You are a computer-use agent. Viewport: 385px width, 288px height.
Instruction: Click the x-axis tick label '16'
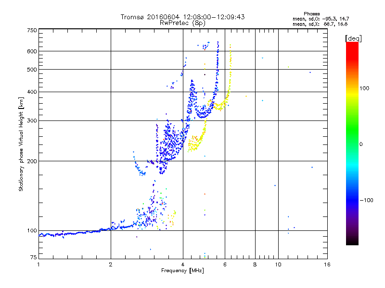[327, 264]
